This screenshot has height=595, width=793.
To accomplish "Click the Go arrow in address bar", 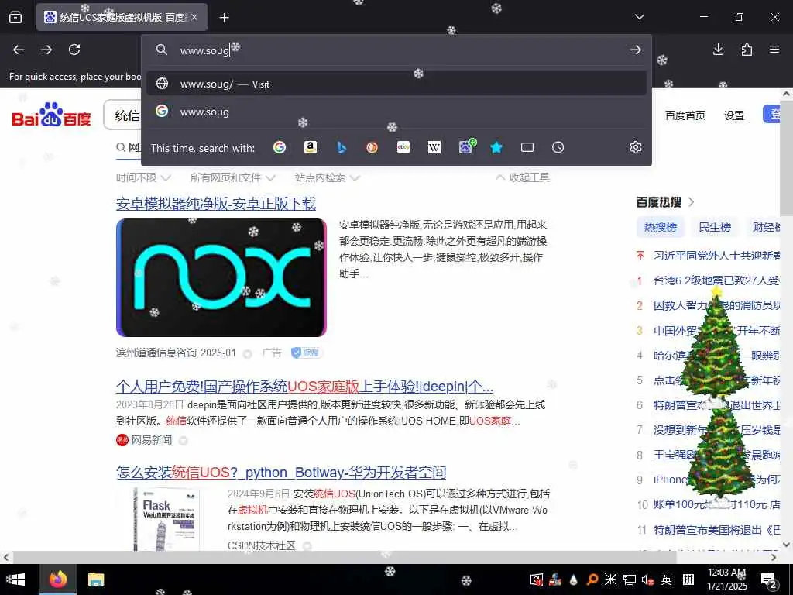I will pyautogui.click(x=636, y=50).
